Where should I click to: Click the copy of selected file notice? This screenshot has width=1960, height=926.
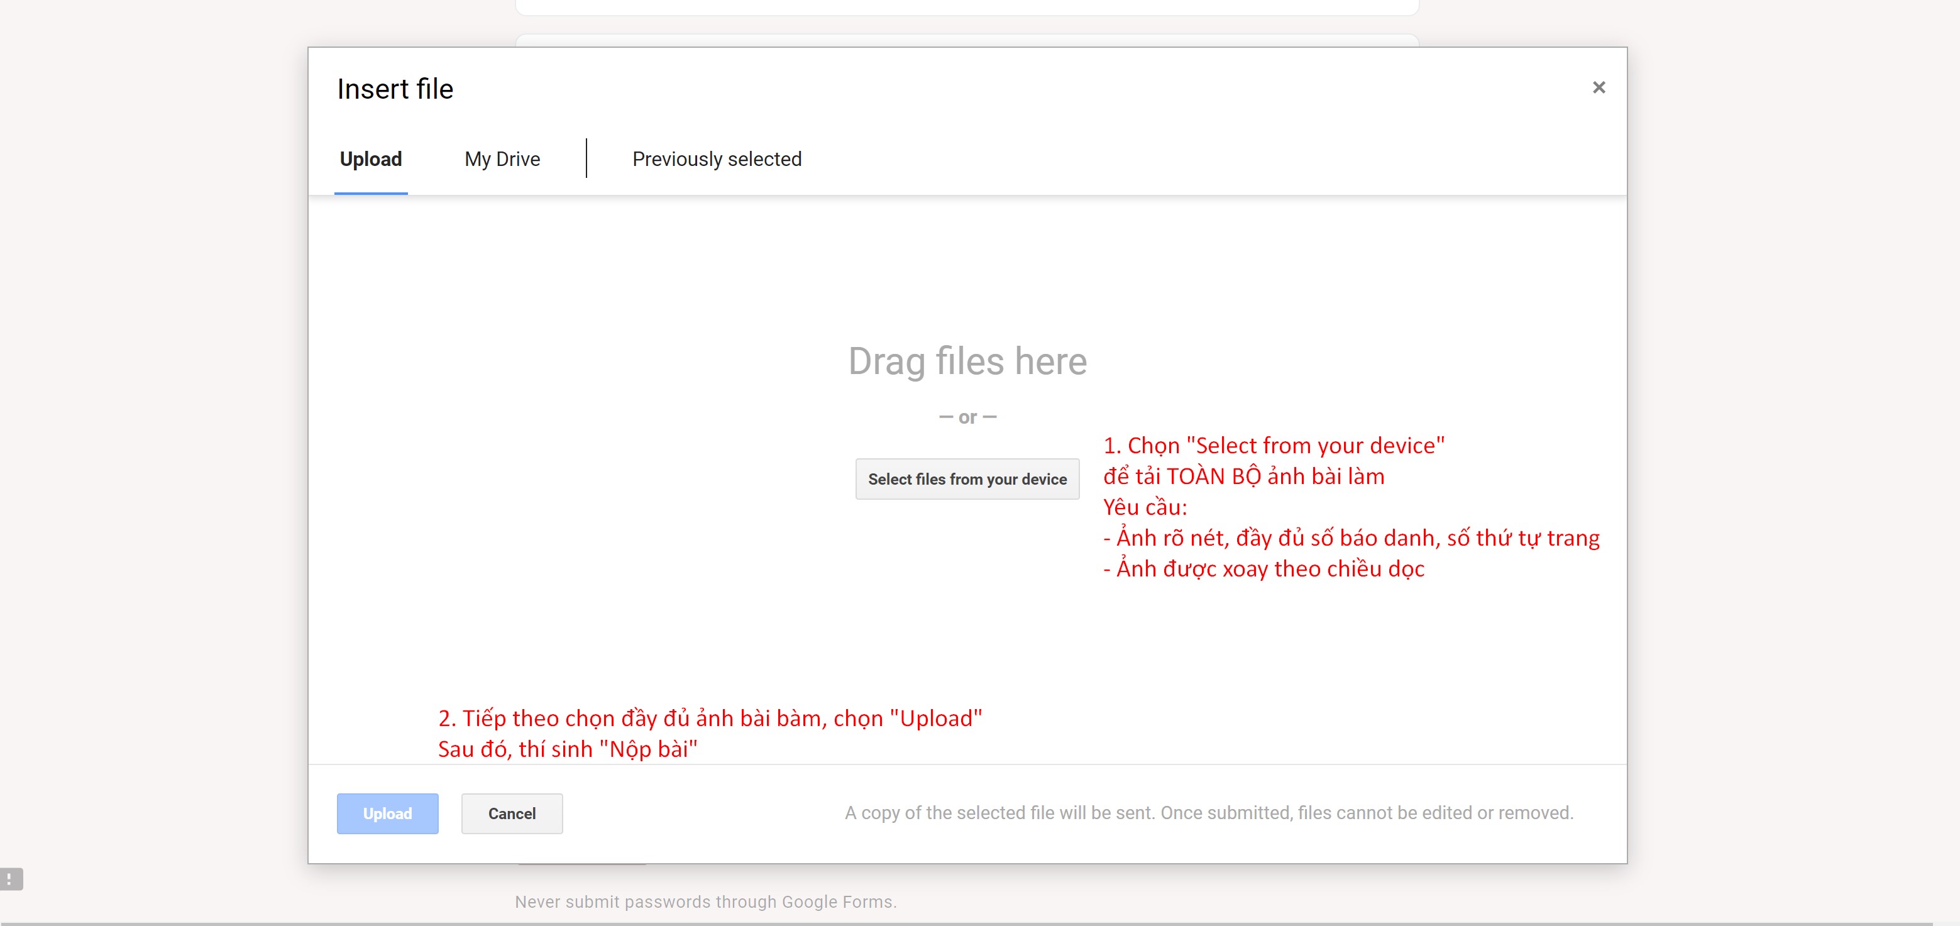1208,813
